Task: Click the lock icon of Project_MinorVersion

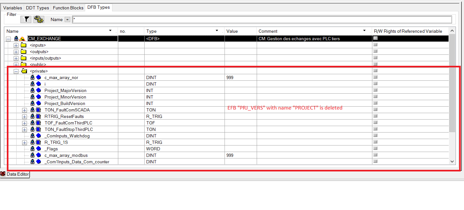Action: (32, 97)
